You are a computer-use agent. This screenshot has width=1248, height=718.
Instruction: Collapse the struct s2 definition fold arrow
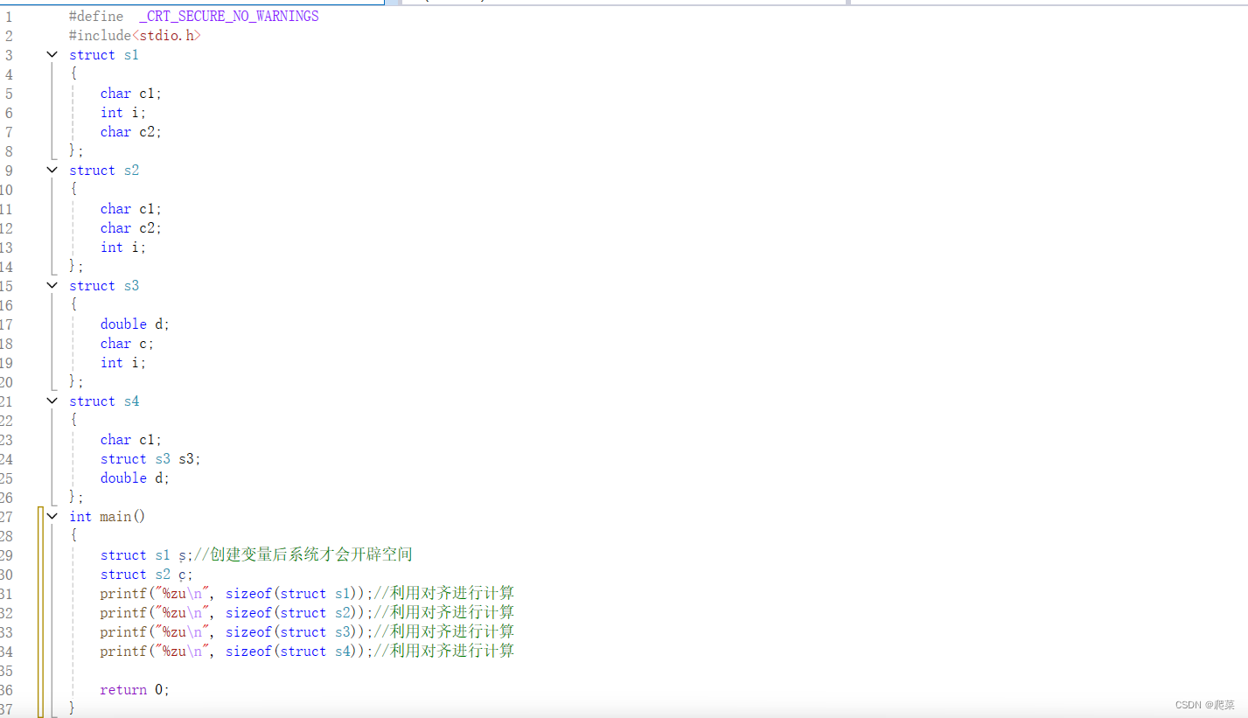(52, 170)
